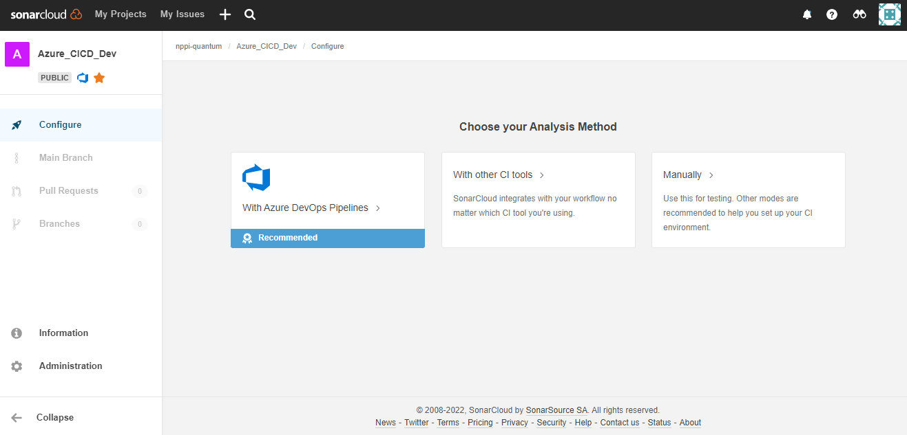Choose With other CI tools

[492, 175]
